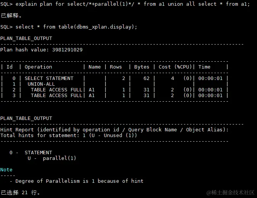
Task: Click the Name column header
Action: click(x=94, y=67)
